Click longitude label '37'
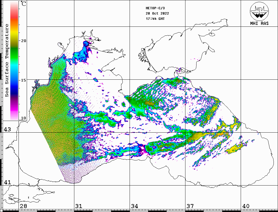Image resolution: width=278 pixels, height=212 pixels. (x=190, y=206)
